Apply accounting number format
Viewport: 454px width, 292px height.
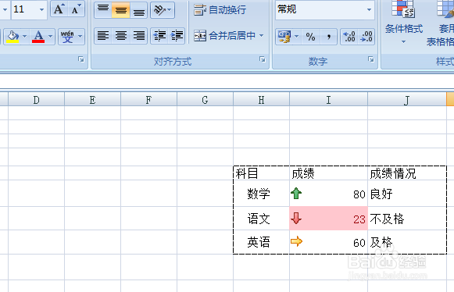point(284,37)
